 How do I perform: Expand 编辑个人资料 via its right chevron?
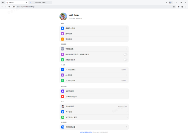[x=127, y=28]
